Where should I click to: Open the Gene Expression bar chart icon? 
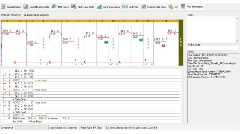pyautogui.click(x=99, y=7)
